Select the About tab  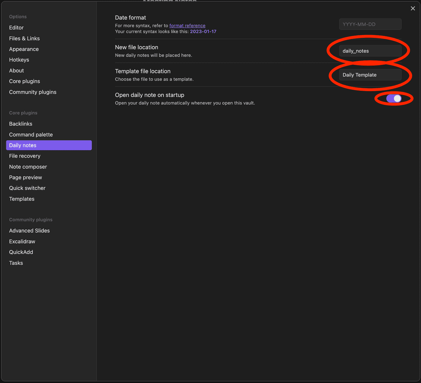point(16,71)
